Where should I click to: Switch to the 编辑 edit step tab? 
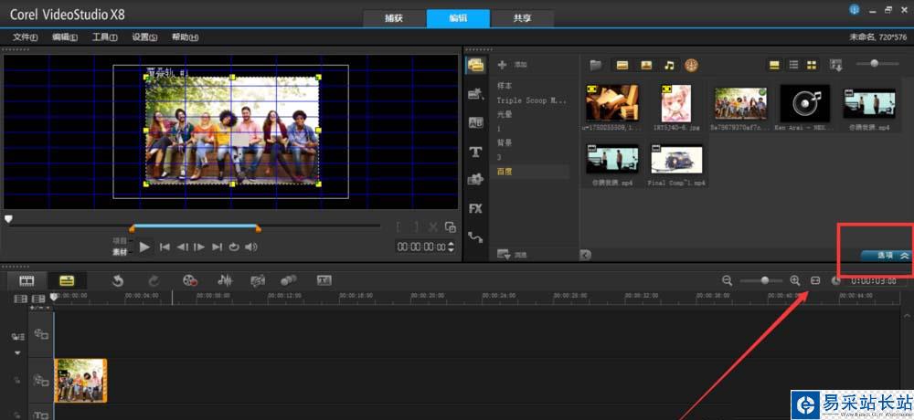coord(458,18)
